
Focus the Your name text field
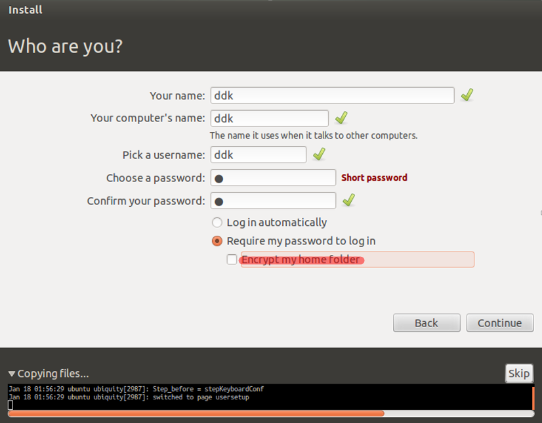coord(332,95)
